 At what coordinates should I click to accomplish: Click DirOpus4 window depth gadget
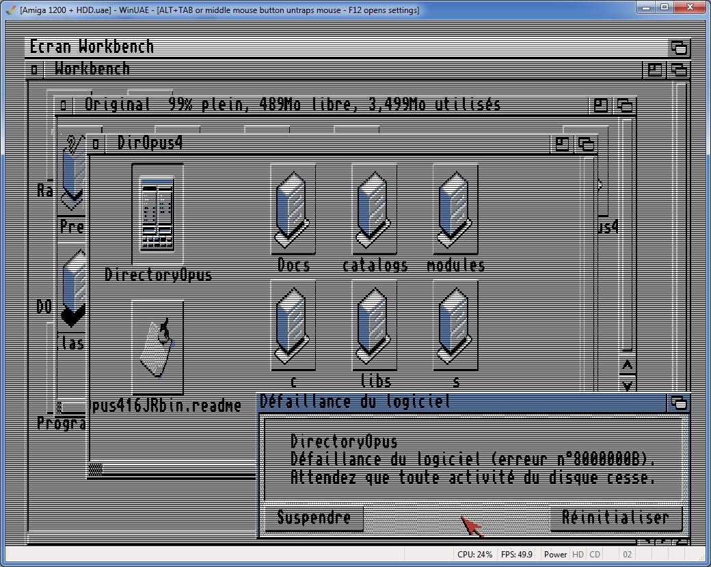pos(586,144)
